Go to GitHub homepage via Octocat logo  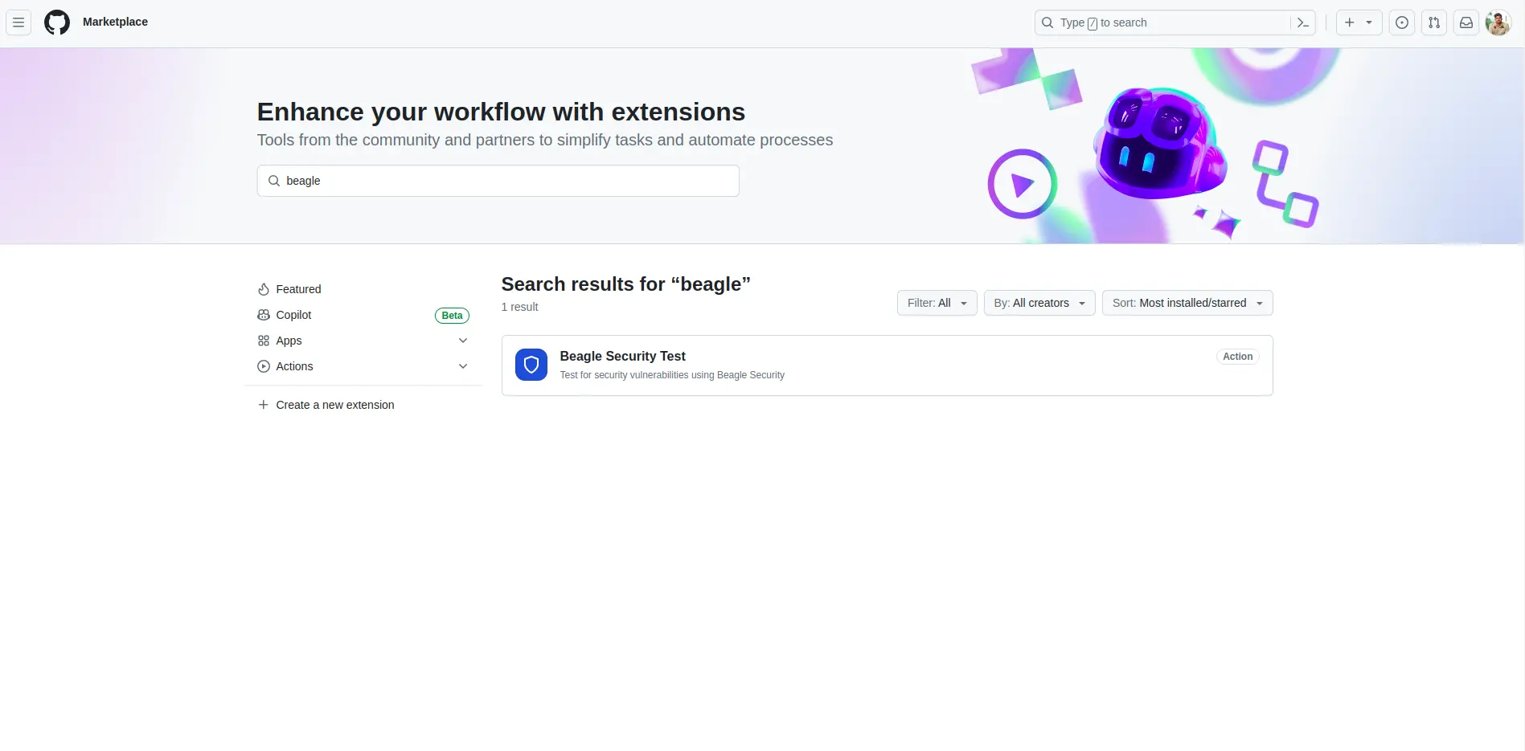[x=57, y=22]
